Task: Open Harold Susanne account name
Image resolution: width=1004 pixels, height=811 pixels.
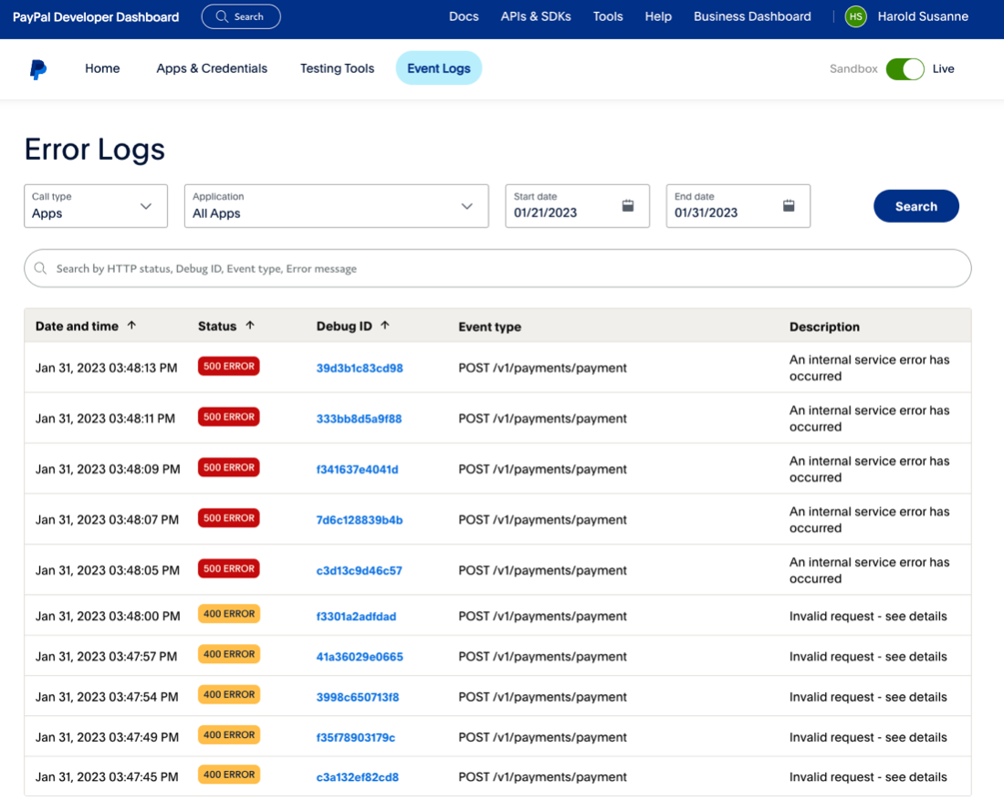Action: (x=923, y=16)
